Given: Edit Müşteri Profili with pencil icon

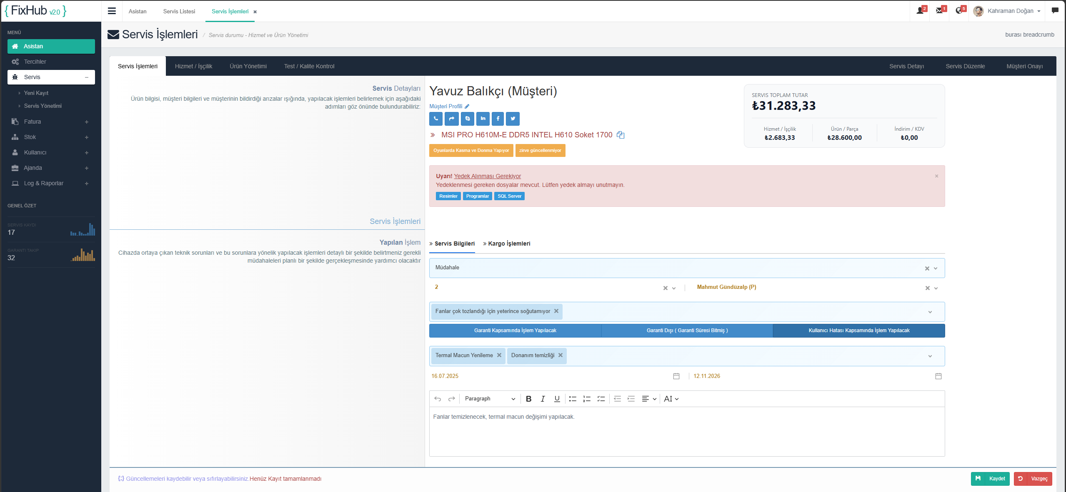Looking at the screenshot, I should tap(467, 107).
